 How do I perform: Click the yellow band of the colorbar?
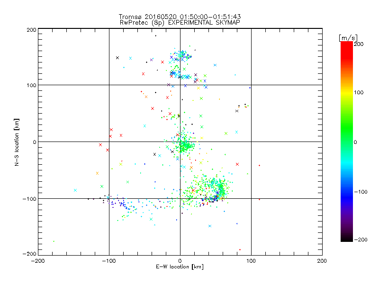tap(347, 93)
